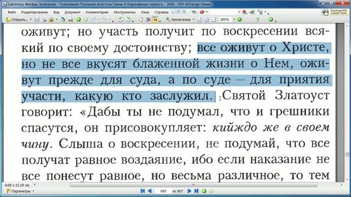Click the green previous view button in status bar
The image size is (351, 197).
click(x=204, y=191)
